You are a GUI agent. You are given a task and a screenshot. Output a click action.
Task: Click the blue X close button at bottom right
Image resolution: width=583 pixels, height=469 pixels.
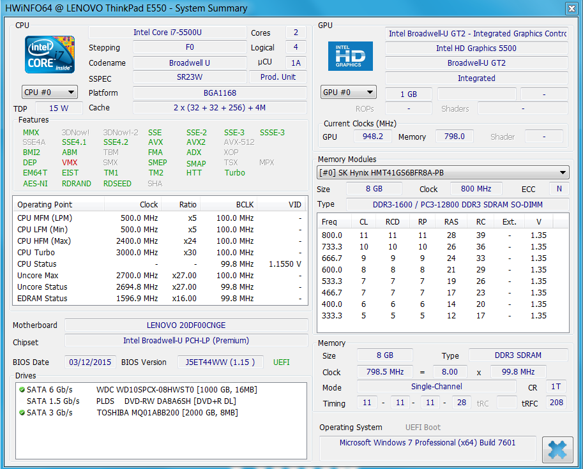[557, 449]
